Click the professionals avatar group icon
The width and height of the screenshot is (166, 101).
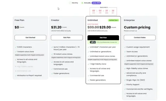click(93, 42)
